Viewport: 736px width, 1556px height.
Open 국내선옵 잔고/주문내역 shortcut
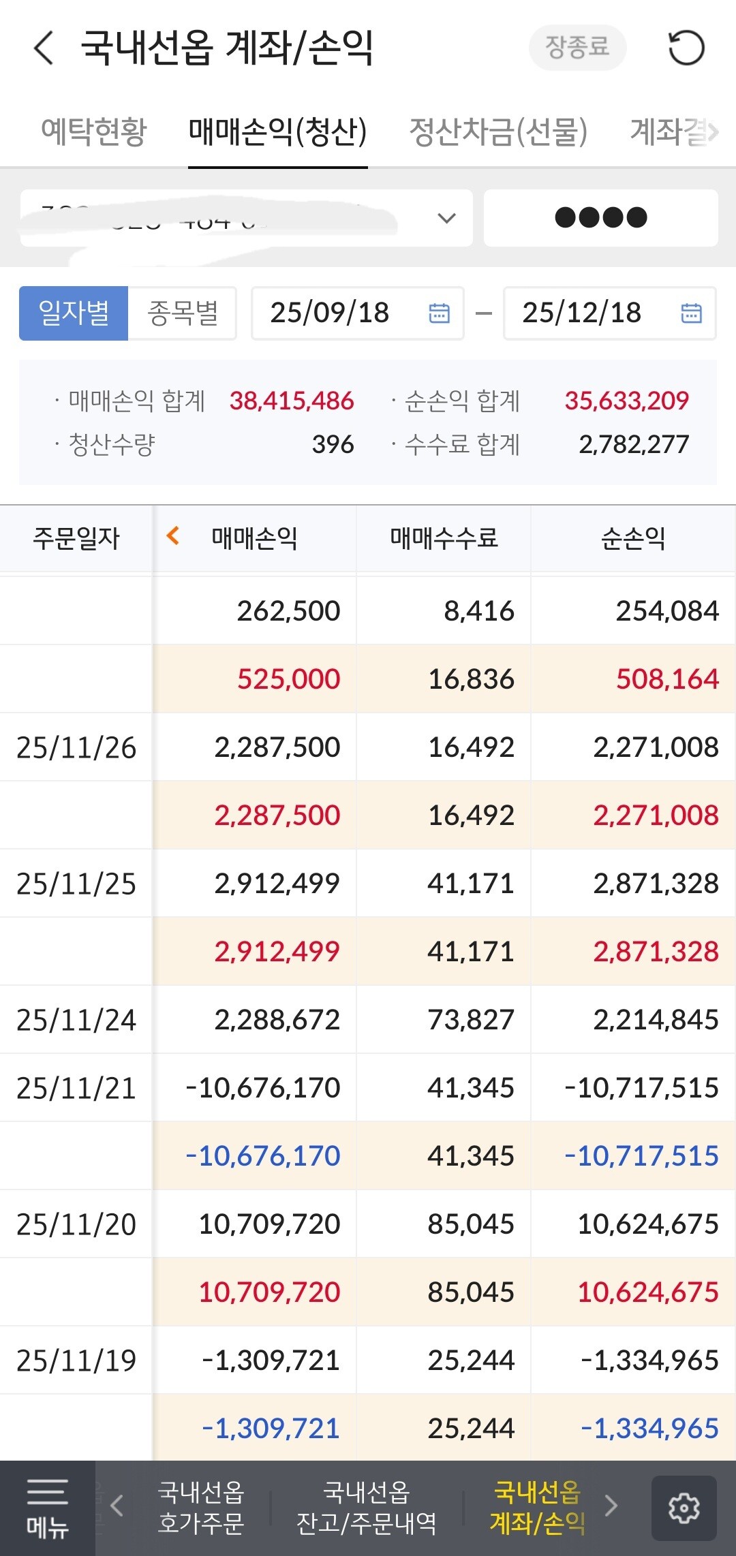[x=367, y=1507]
